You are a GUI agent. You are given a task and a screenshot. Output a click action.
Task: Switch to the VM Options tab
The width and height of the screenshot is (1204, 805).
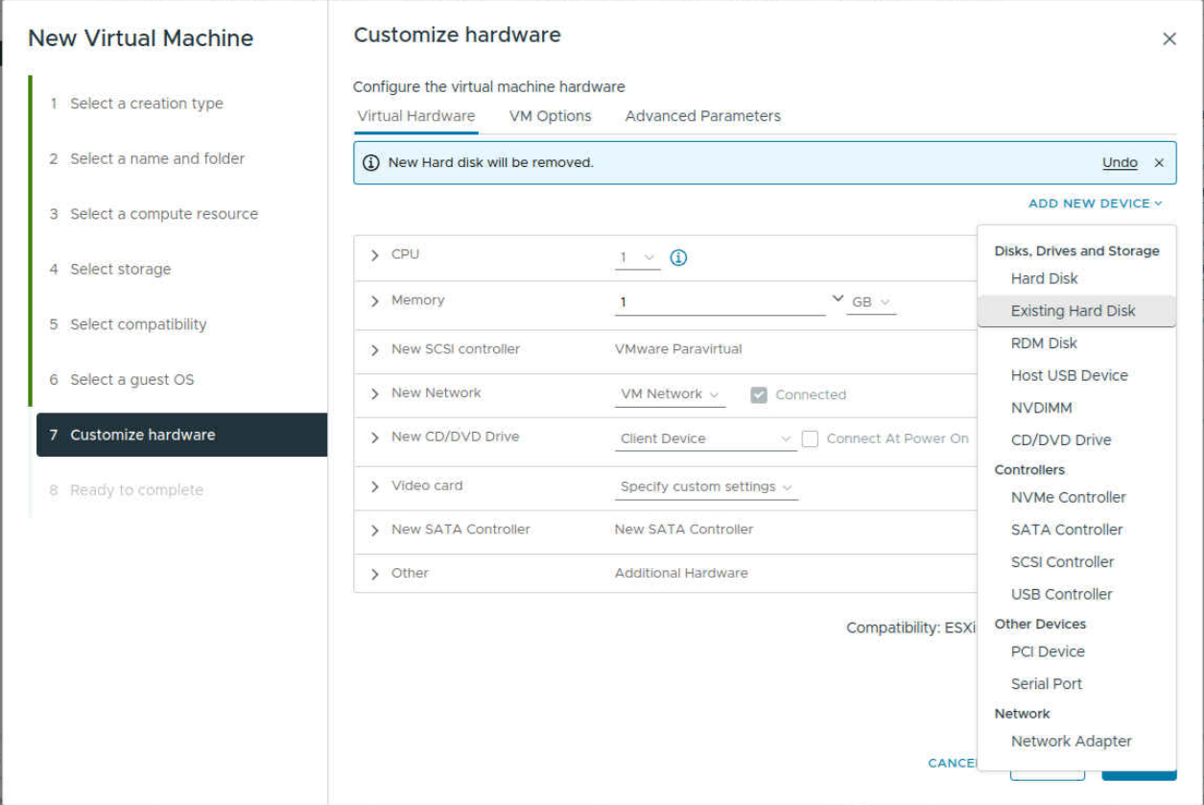point(550,116)
